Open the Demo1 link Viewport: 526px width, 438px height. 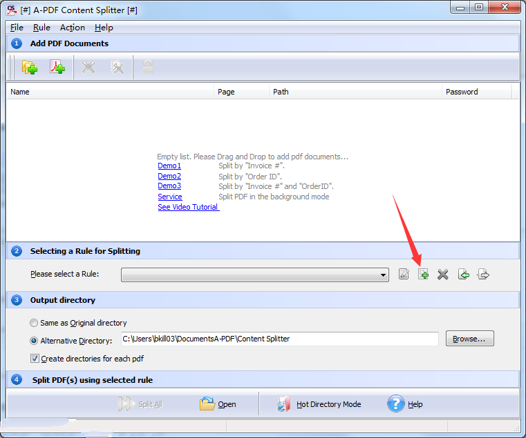point(169,166)
